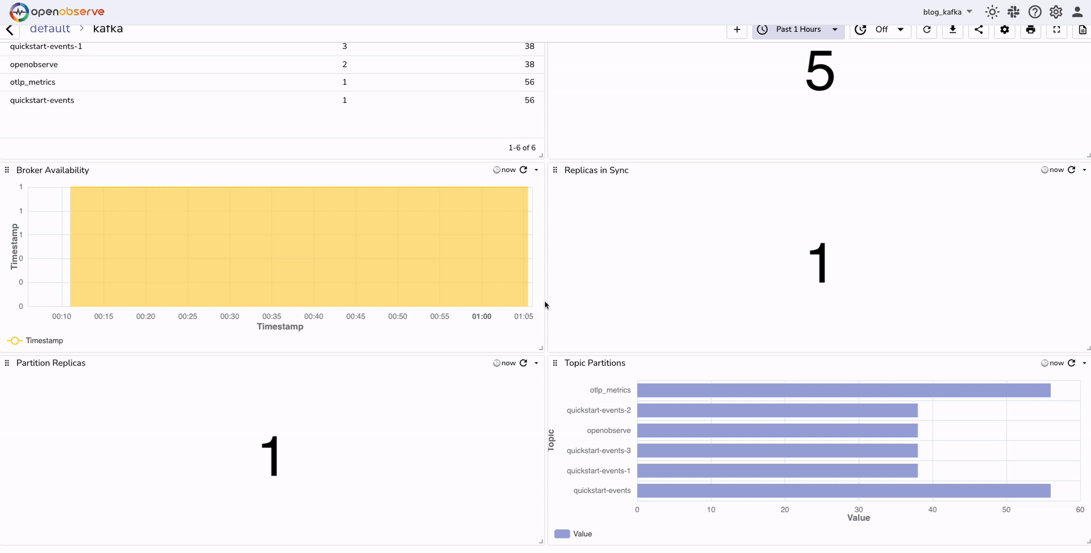
Task: Download the dashboard export icon
Action: click(952, 30)
